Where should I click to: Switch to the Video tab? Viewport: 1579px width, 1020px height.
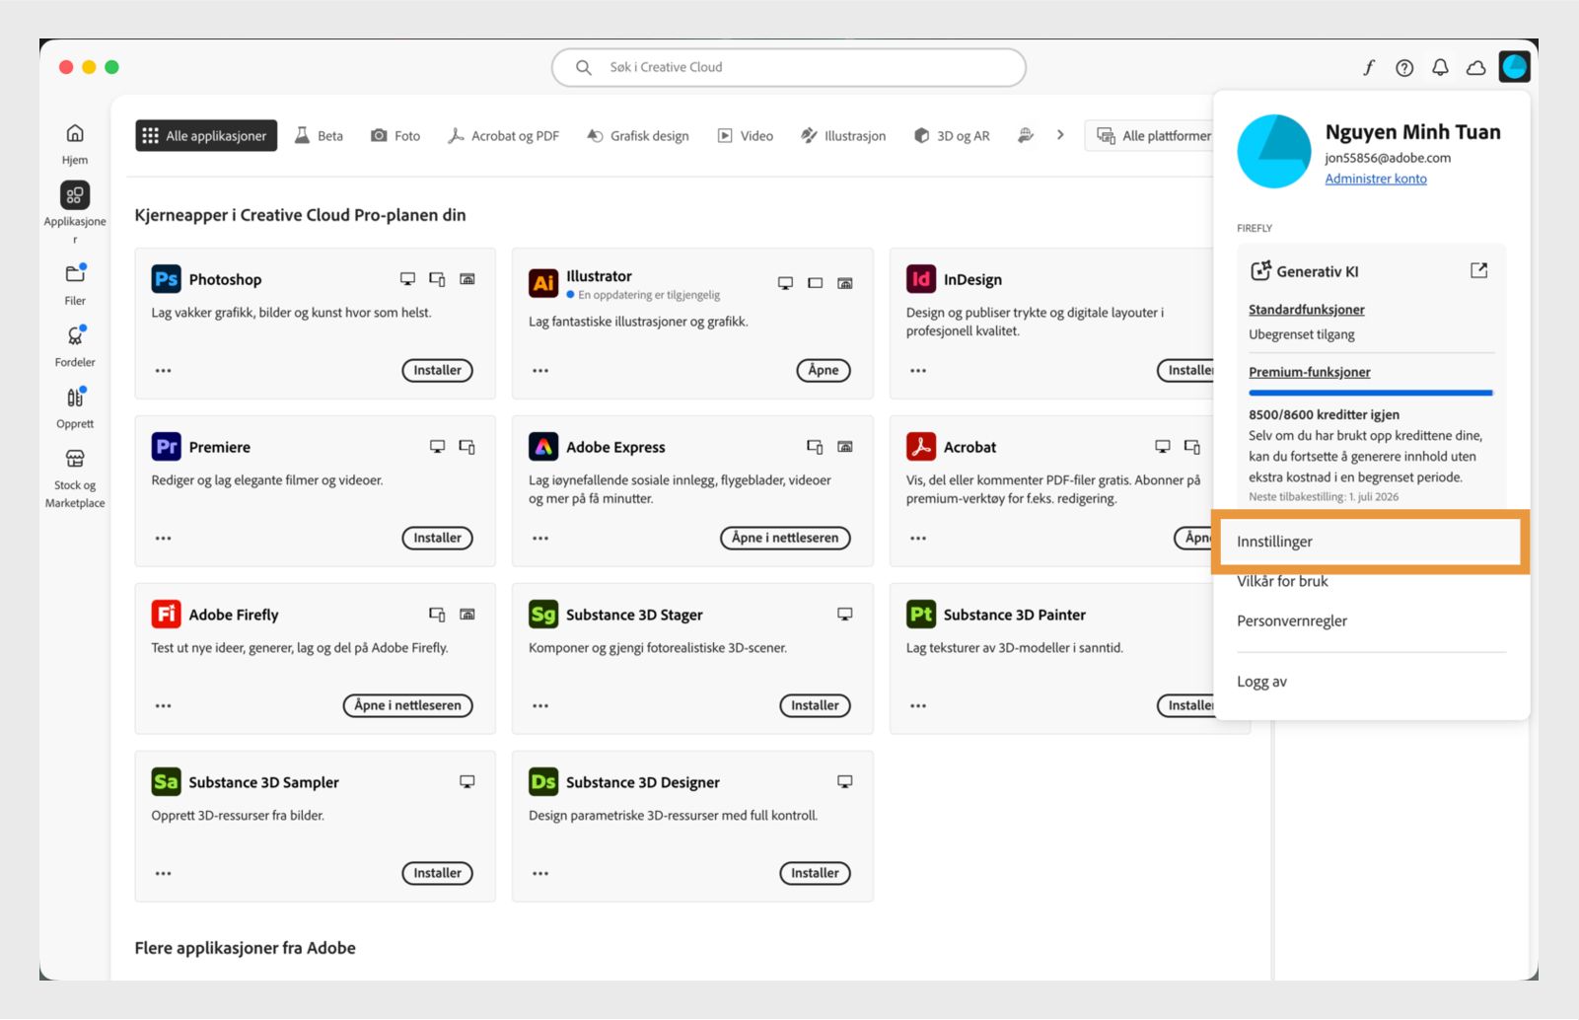pos(746,136)
